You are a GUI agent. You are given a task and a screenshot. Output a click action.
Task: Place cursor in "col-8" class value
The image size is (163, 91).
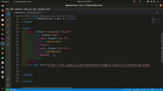tap(62, 38)
